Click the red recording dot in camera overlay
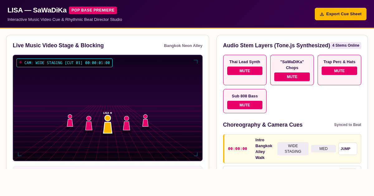374x196 pixels. coord(21,62)
